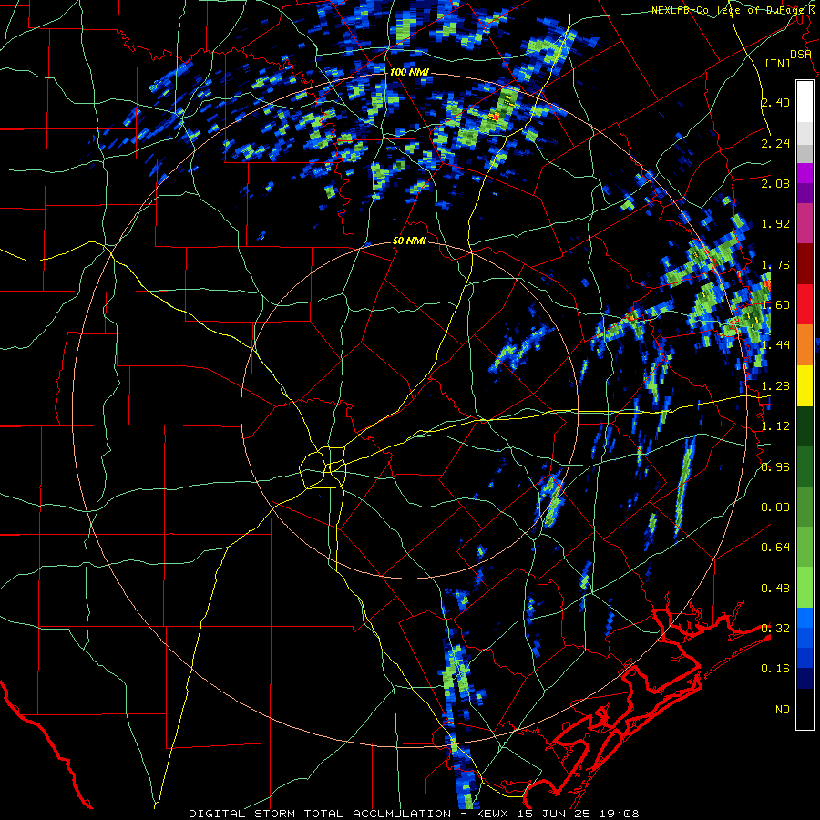
Task: Click the 0.64 legend value
Action: (775, 548)
